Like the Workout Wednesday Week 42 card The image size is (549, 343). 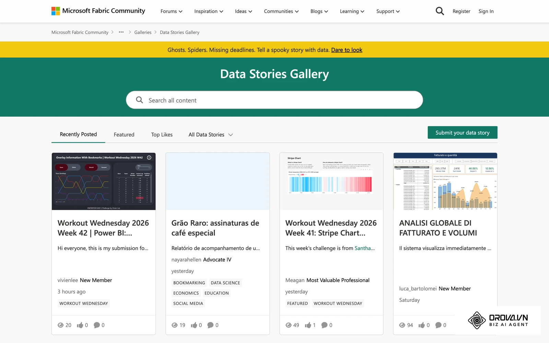(80, 325)
